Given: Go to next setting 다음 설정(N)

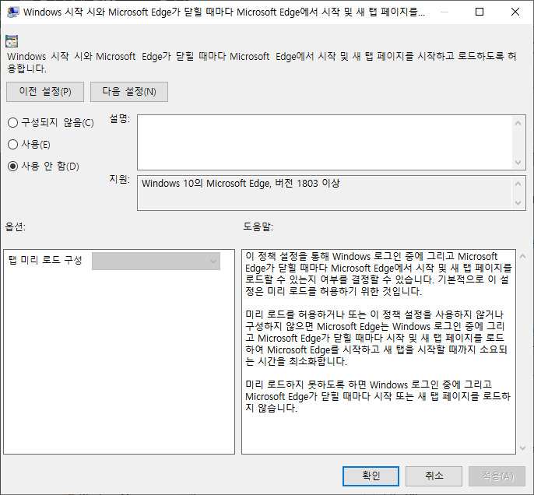Looking at the screenshot, I should click(129, 92).
